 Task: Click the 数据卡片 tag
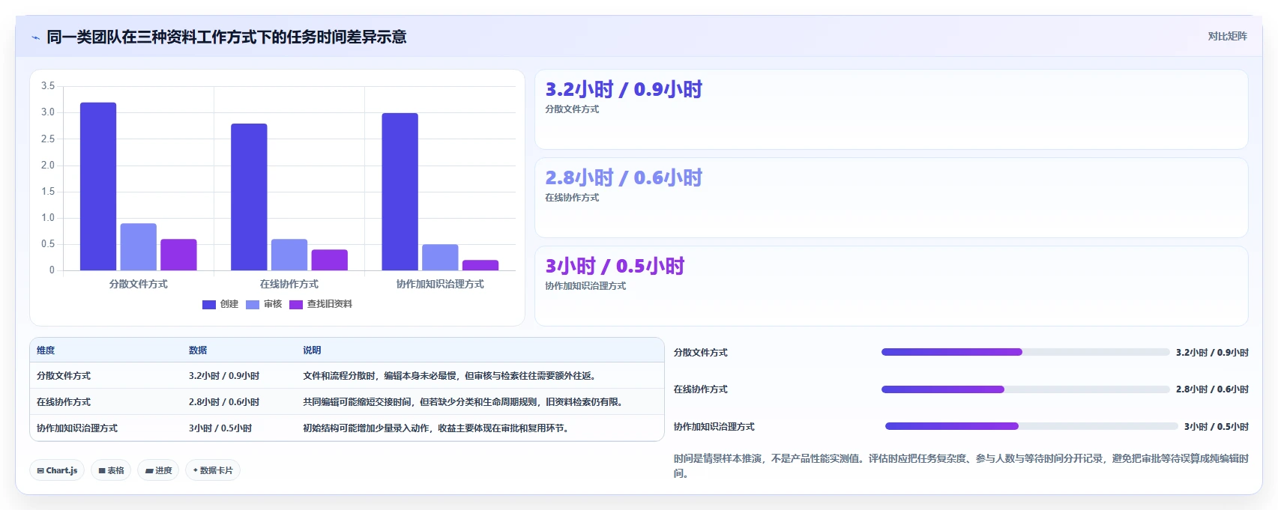coord(213,470)
